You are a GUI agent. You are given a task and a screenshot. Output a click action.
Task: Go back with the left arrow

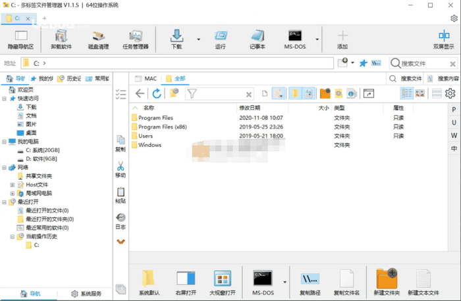pyautogui.click(x=140, y=94)
